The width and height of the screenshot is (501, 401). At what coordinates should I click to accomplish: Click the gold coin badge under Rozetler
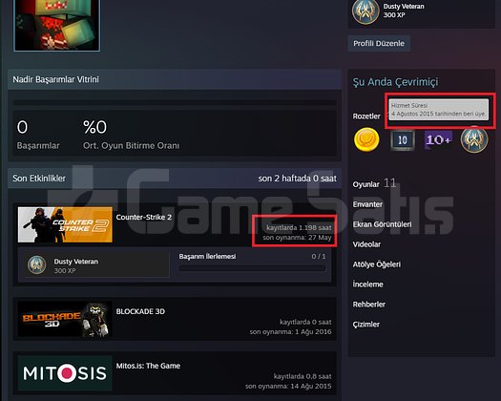click(x=366, y=139)
